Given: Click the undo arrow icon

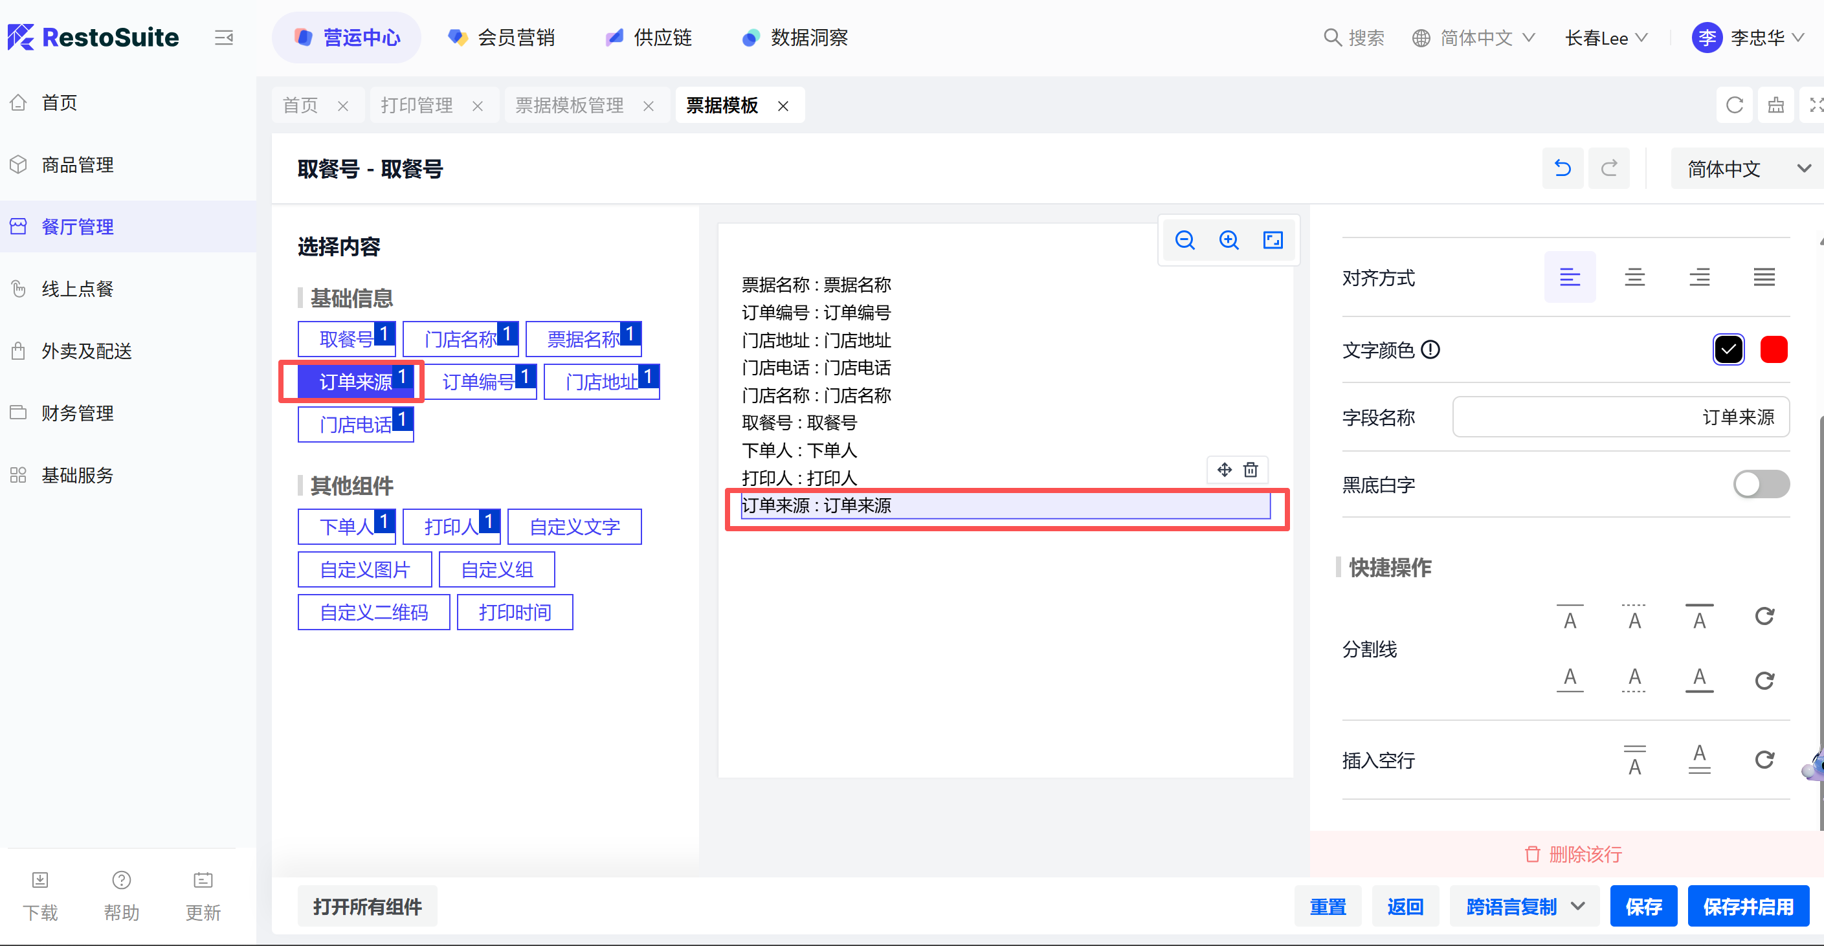Looking at the screenshot, I should [1562, 168].
